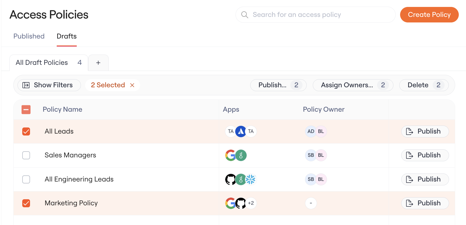Open the Publish... bulk action menu
The height and width of the screenshot is (225, 466).
[x=278, y=85]
